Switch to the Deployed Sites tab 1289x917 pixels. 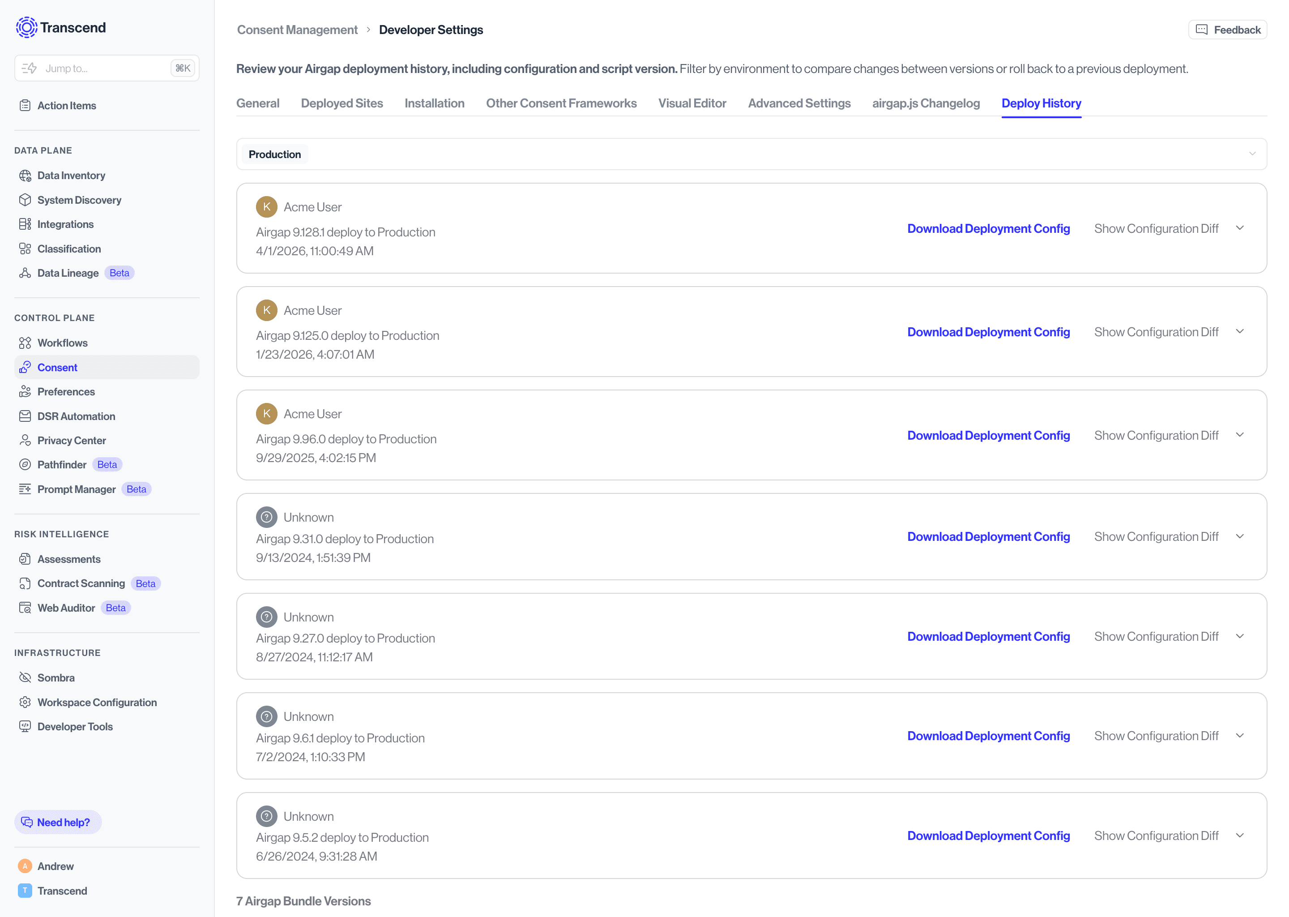point(342,103)
